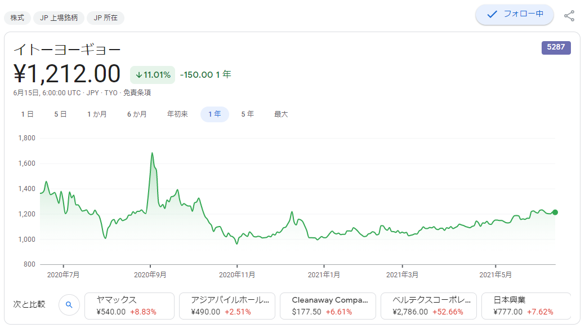Select the 1 日 range tab
585x328 pixels.
point(27,114)
